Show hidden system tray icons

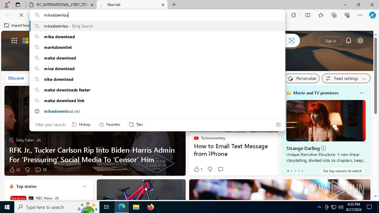(319, 207)
